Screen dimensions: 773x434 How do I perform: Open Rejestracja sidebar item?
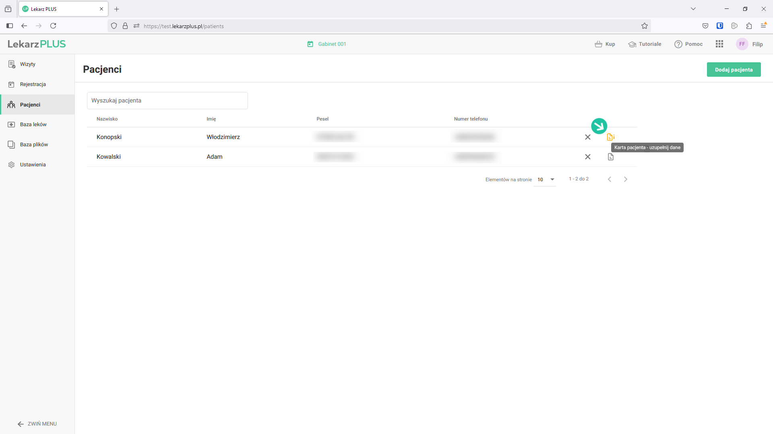(x=33, y=84)
